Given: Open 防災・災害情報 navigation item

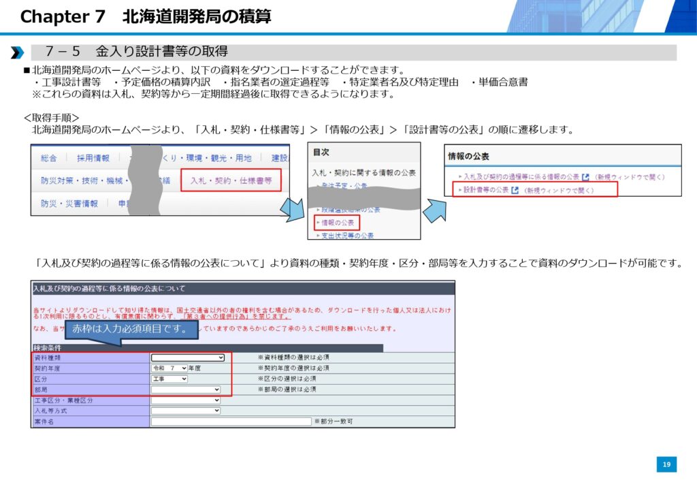Looking at the screenshot, I should (69, 203).
